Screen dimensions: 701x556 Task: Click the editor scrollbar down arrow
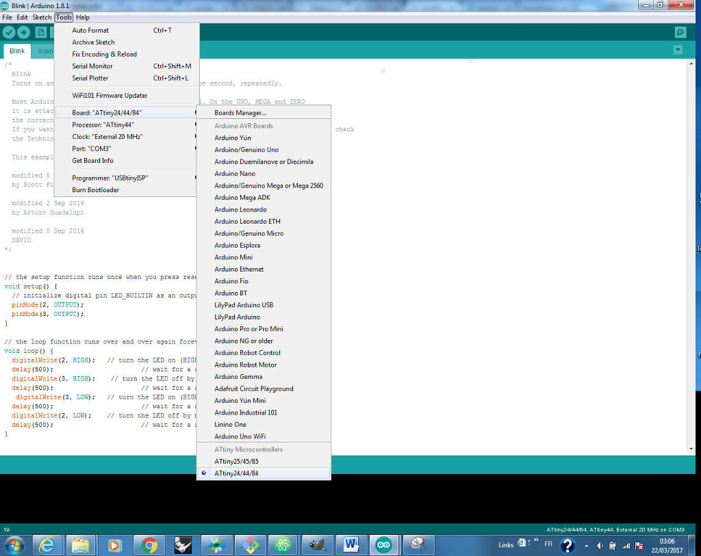point(691,449)
